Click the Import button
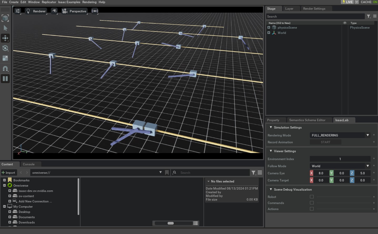 click(8, 172)
